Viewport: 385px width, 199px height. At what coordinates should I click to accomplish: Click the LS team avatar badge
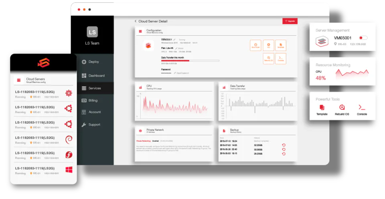92,32
